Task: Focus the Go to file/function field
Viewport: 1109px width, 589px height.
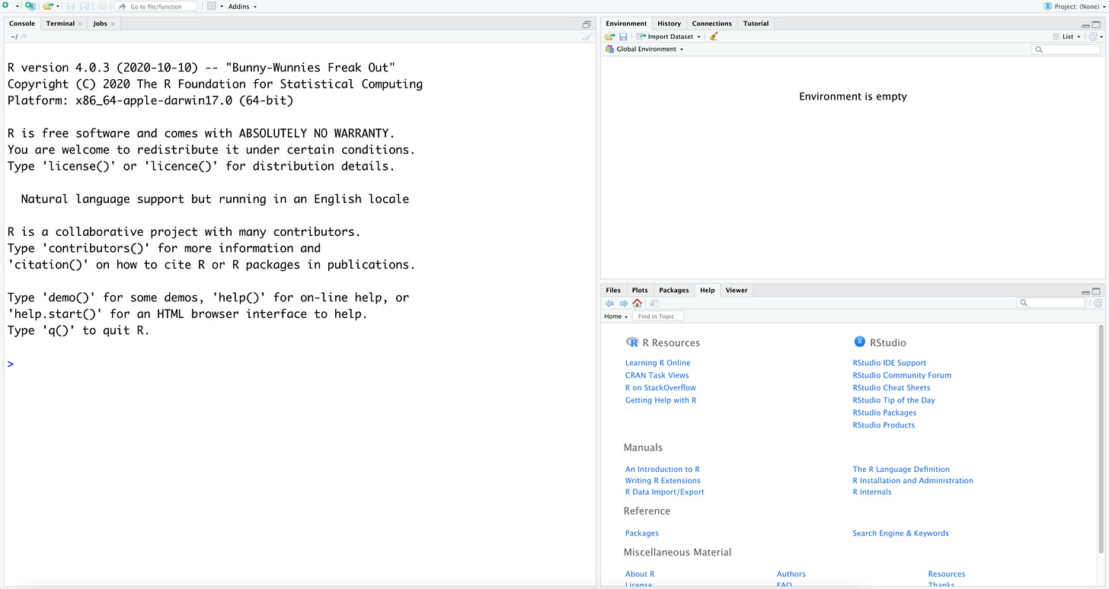Action: point(155,6)
